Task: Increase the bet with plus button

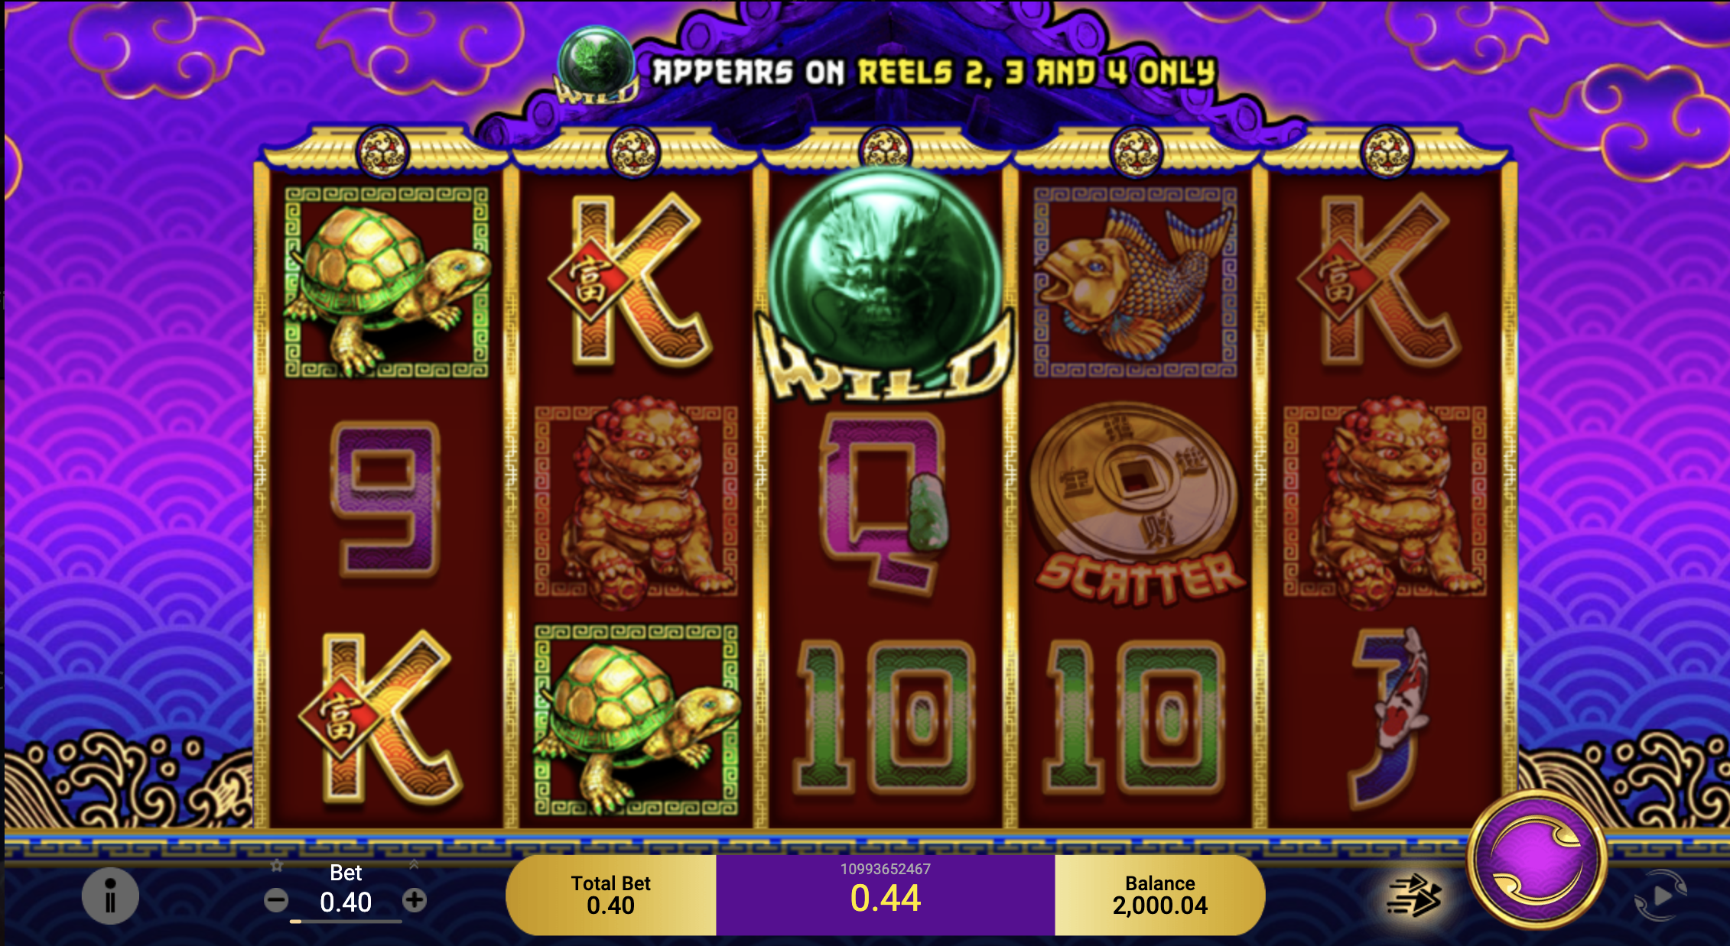Action: (x=415, y=900)
